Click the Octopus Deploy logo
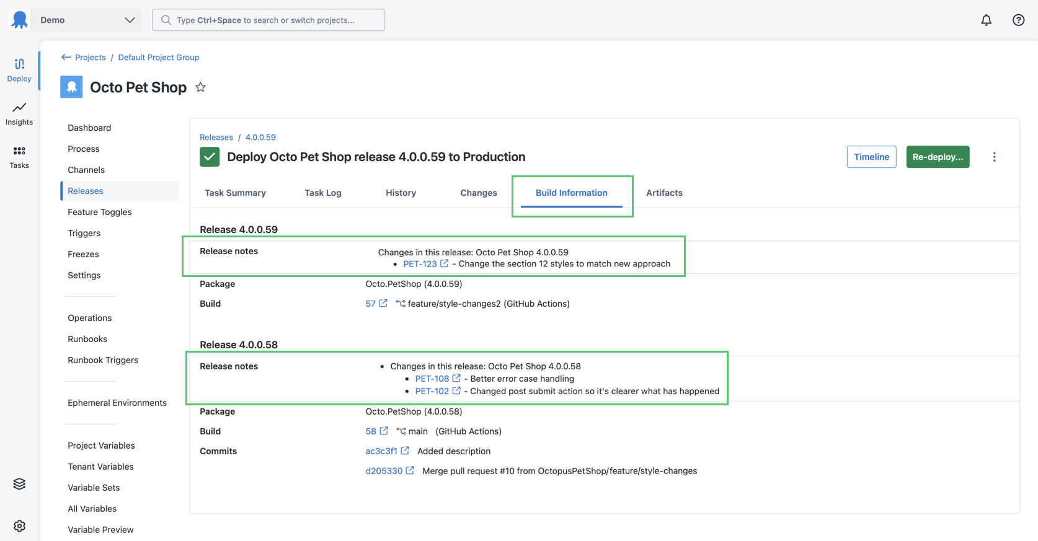Screen dimensions: 1038x541 (20, 20)
